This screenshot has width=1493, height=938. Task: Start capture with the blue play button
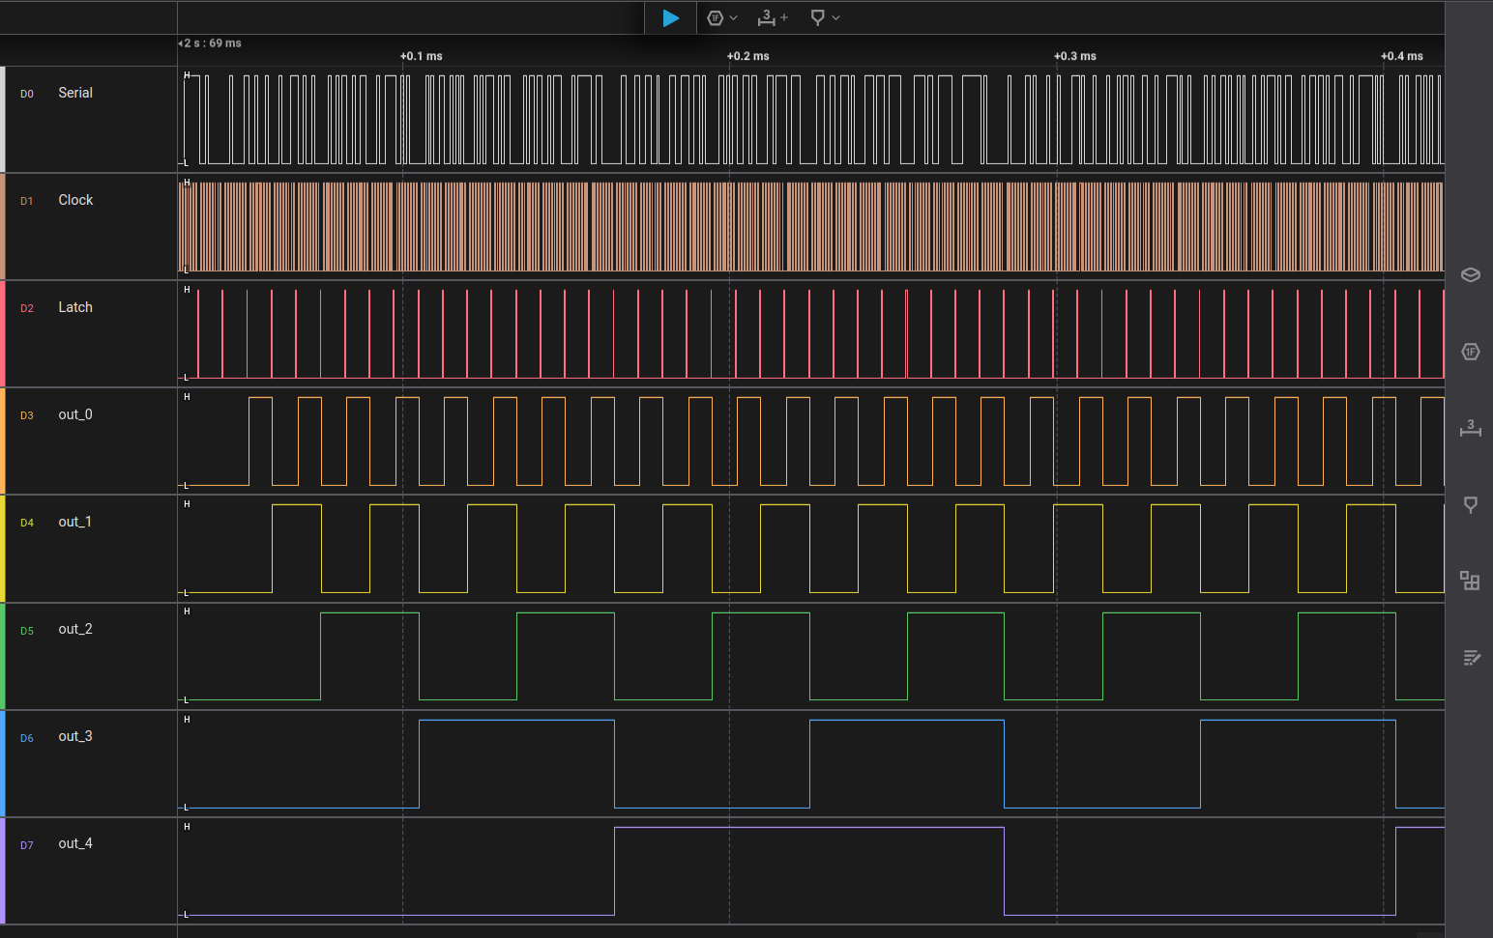click(x=670, y=18)
